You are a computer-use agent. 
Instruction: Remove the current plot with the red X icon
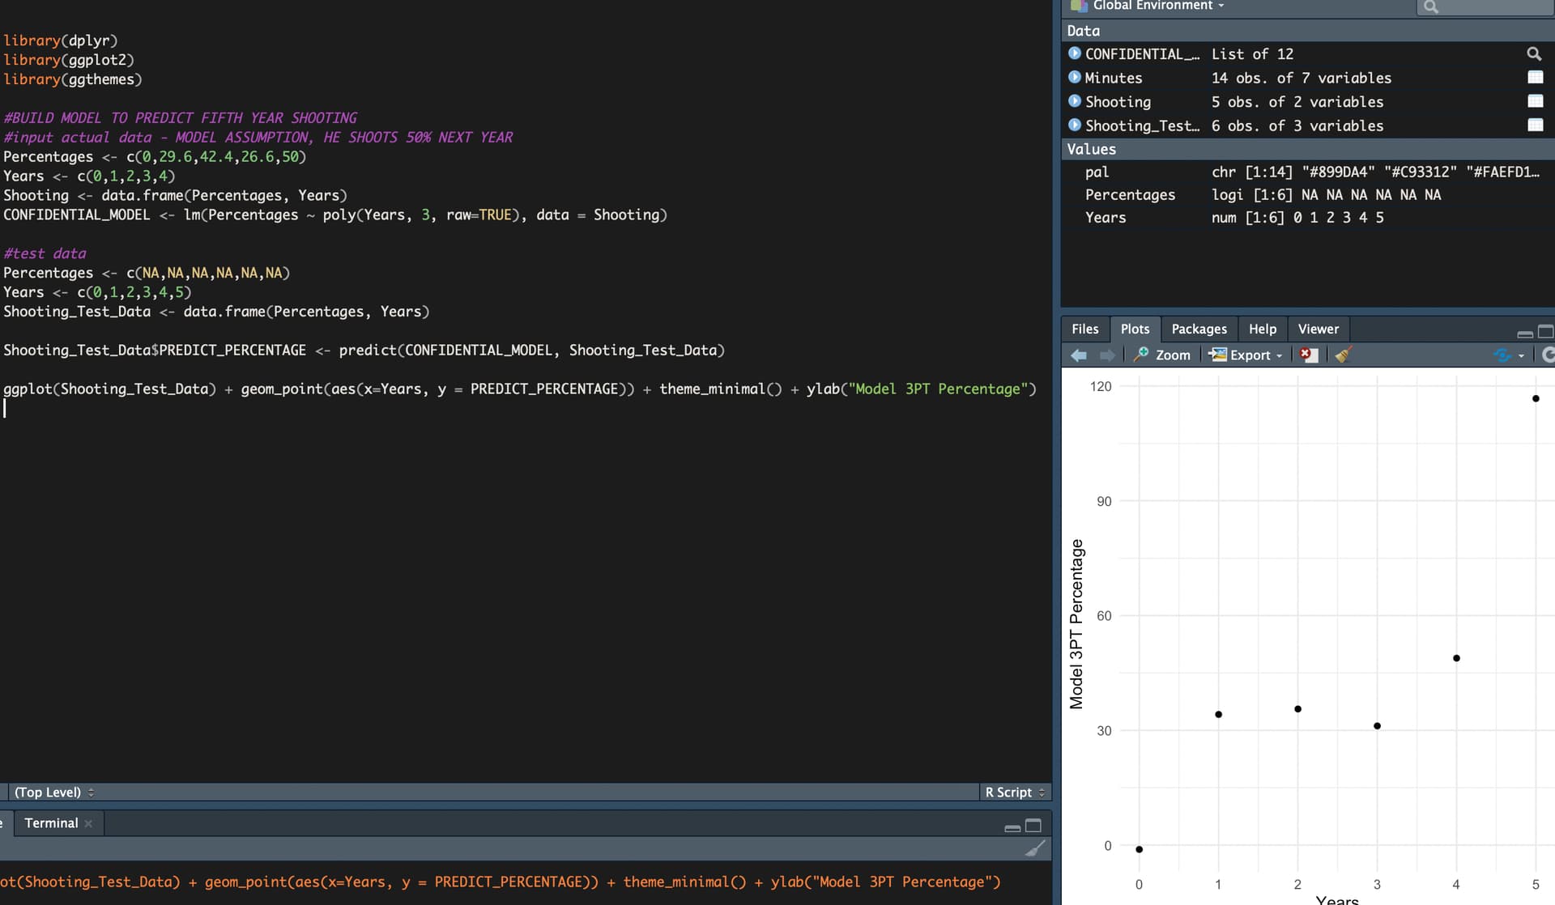tap(1308, 355)
